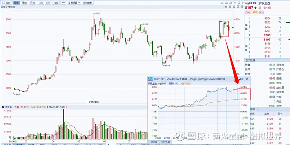Click the 成交量 indicator name label
The image size is (290, 145).
(x=8, y=107)
